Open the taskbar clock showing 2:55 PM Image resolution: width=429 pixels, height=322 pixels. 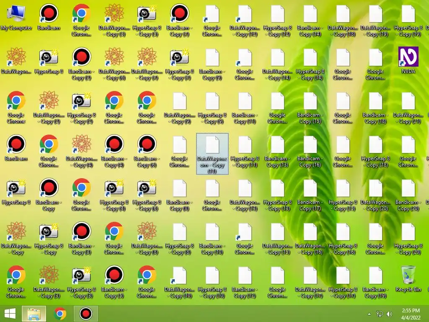(x=411, y=314)
